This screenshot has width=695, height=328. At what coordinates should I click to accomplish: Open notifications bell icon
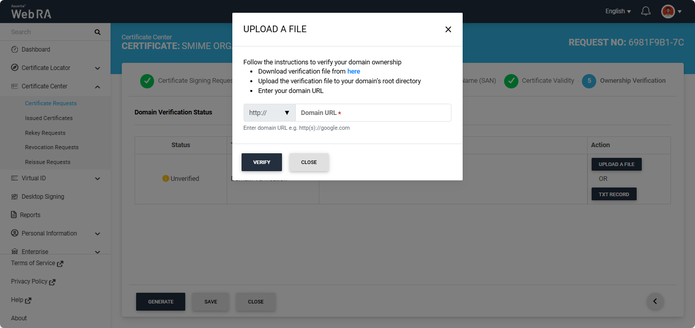pos(646,11)
